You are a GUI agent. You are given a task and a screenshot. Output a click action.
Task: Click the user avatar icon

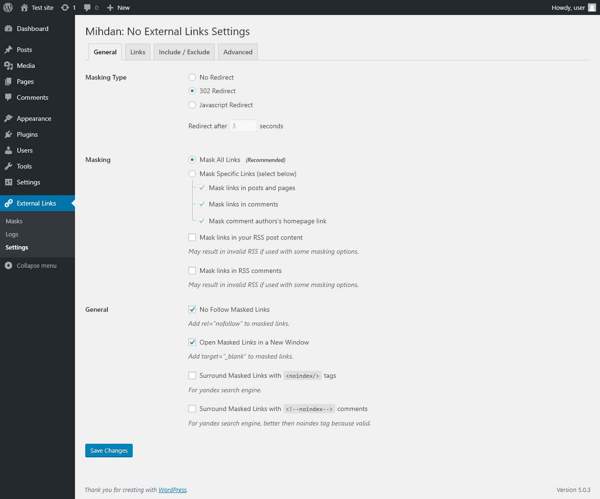592,7
